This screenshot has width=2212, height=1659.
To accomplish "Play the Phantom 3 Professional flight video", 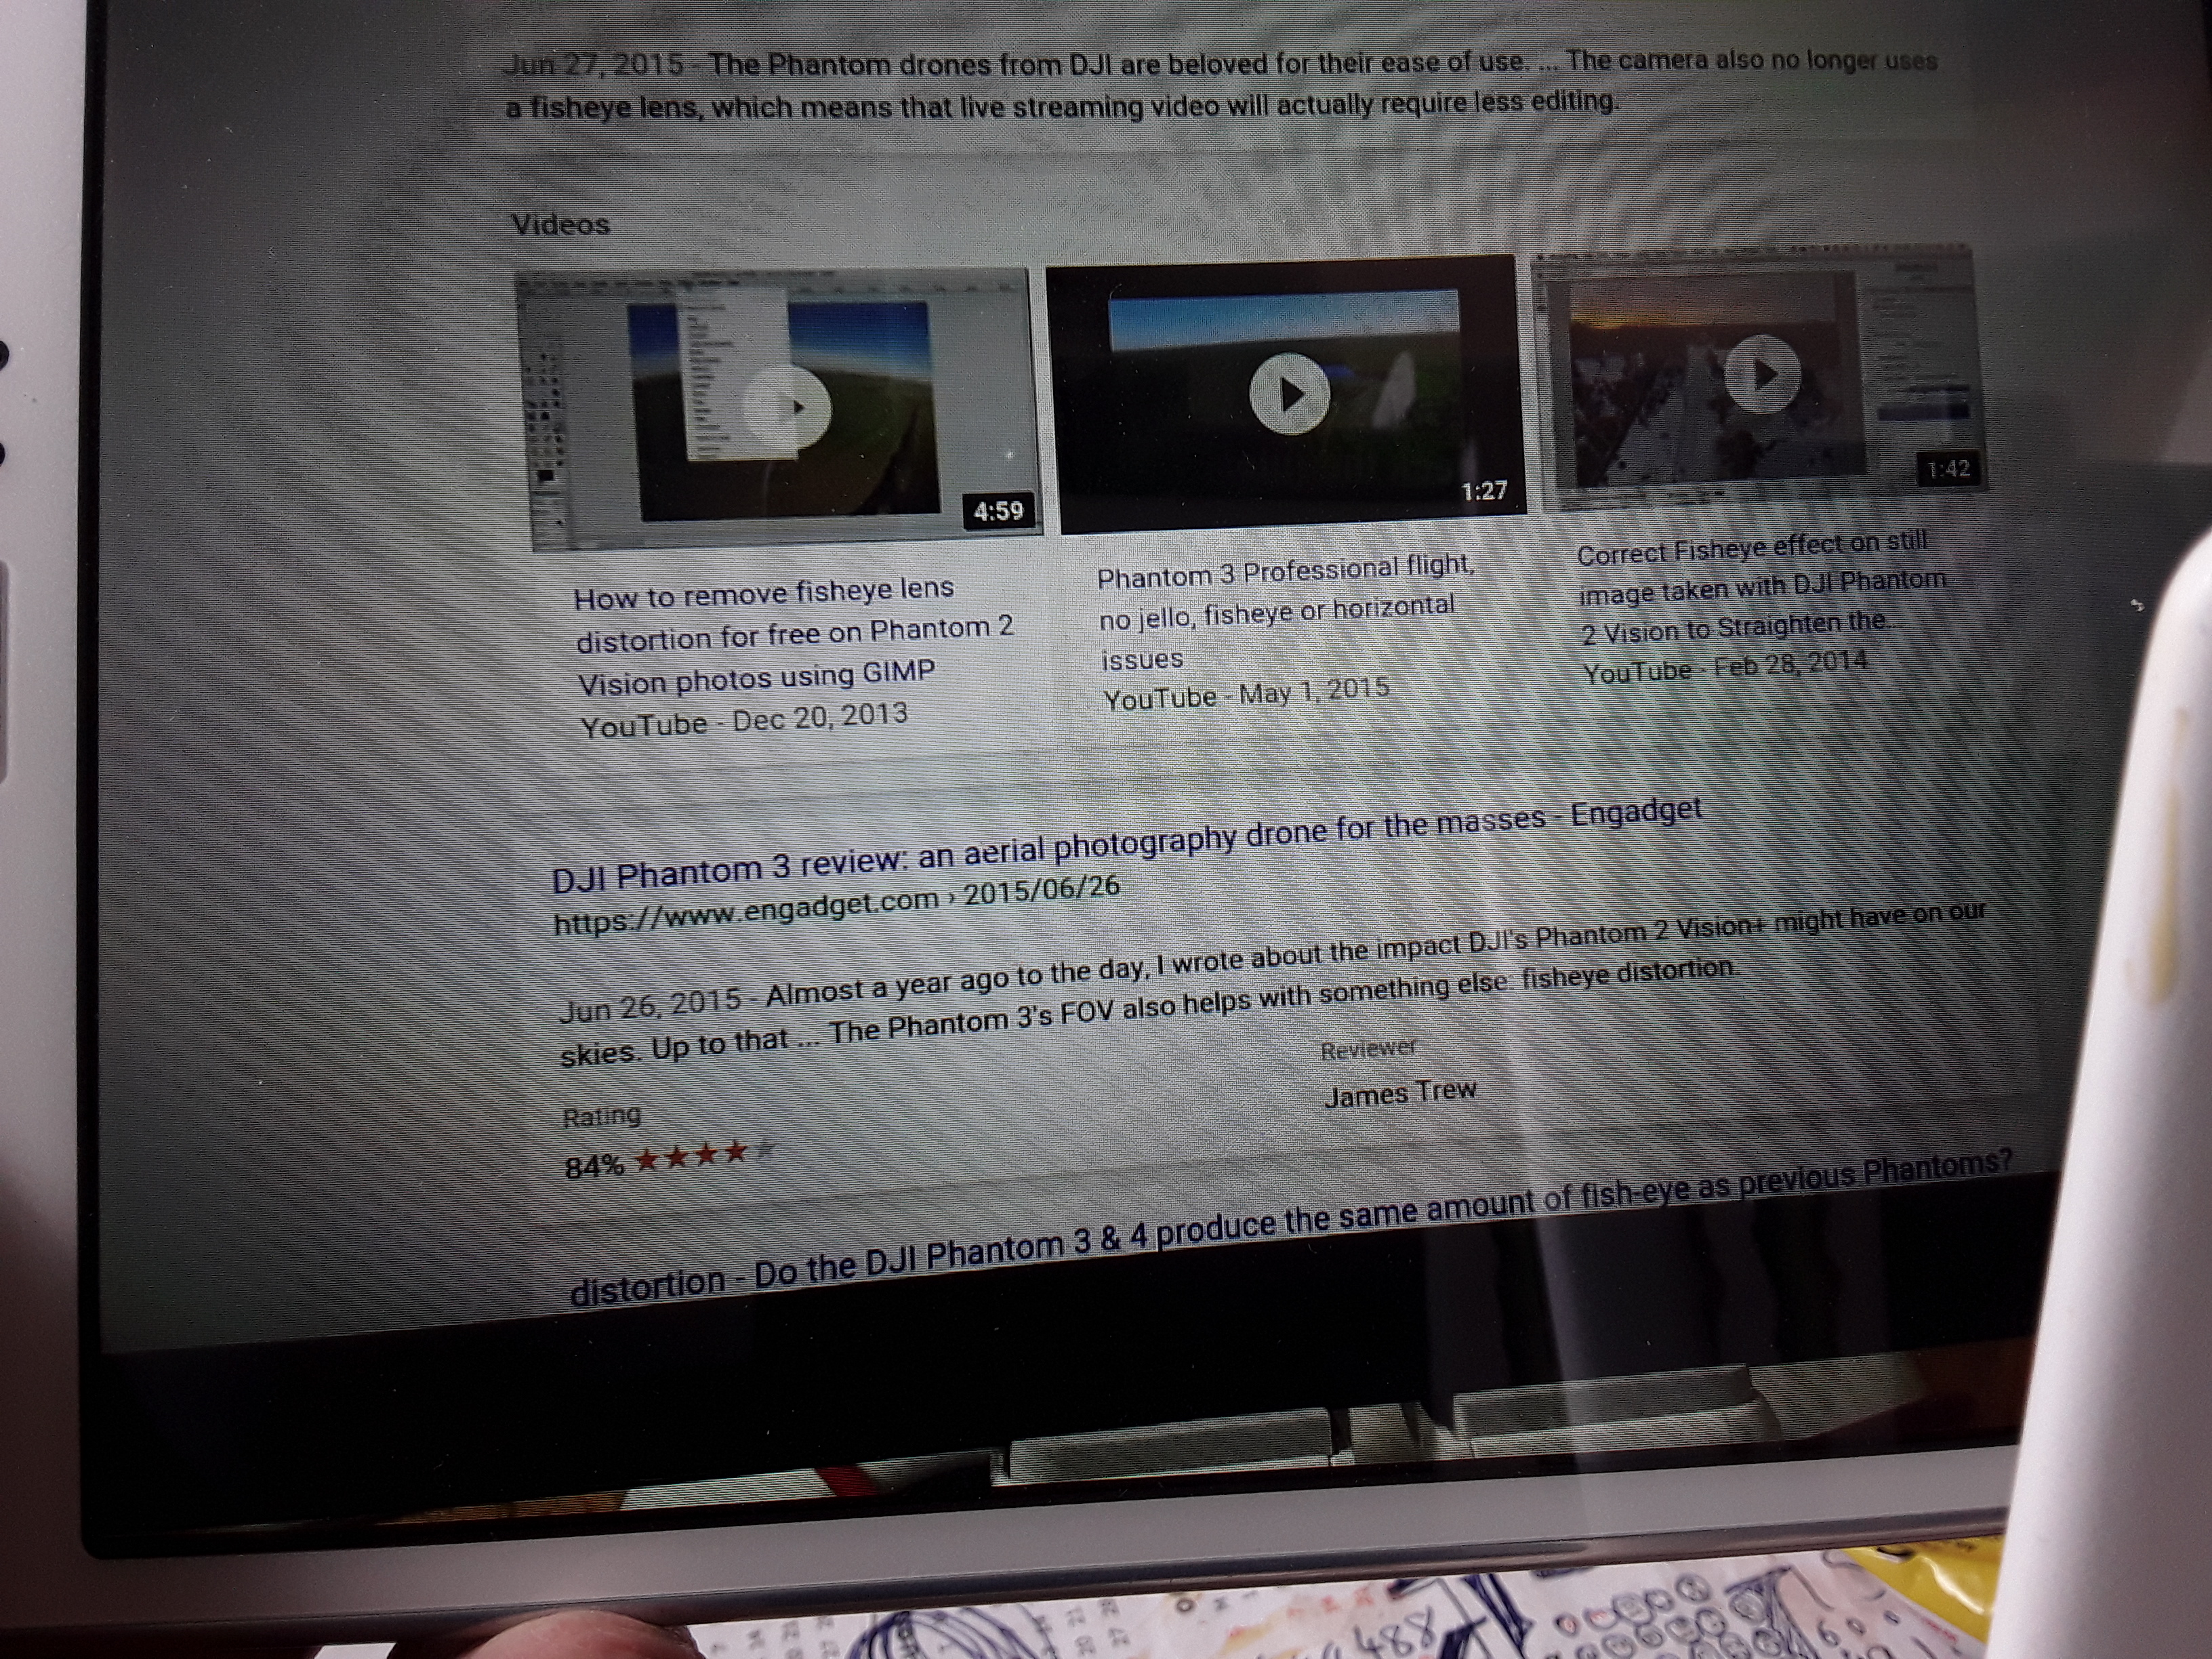I will (x=1289, y=393).
